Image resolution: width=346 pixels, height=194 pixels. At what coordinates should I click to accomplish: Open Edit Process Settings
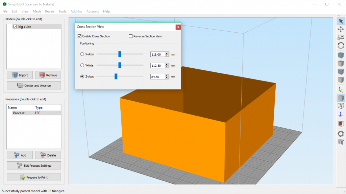point(33,165)
